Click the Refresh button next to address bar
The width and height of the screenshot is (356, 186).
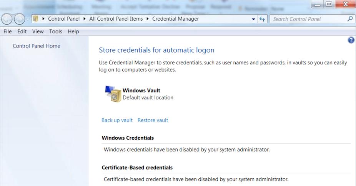(x=262, y=19)
